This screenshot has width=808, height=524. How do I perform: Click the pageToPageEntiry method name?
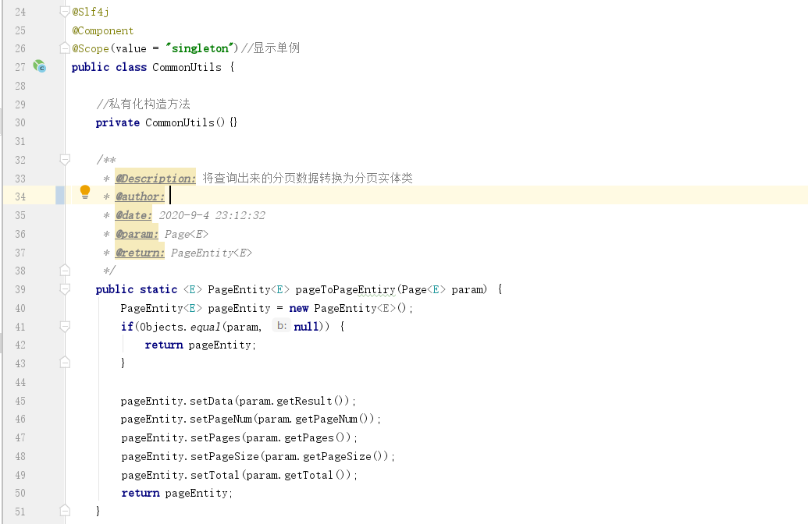[x=345, y=289]
